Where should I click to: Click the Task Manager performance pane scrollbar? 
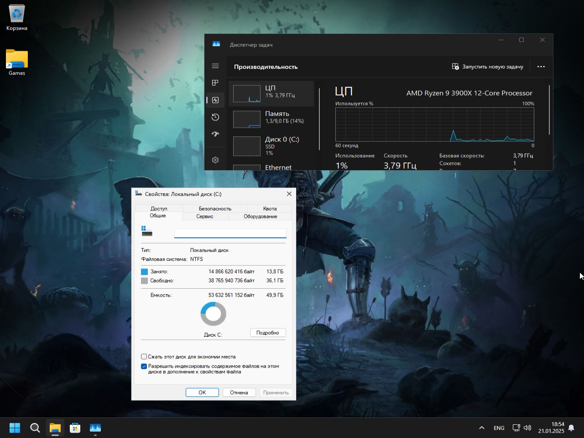549,110
